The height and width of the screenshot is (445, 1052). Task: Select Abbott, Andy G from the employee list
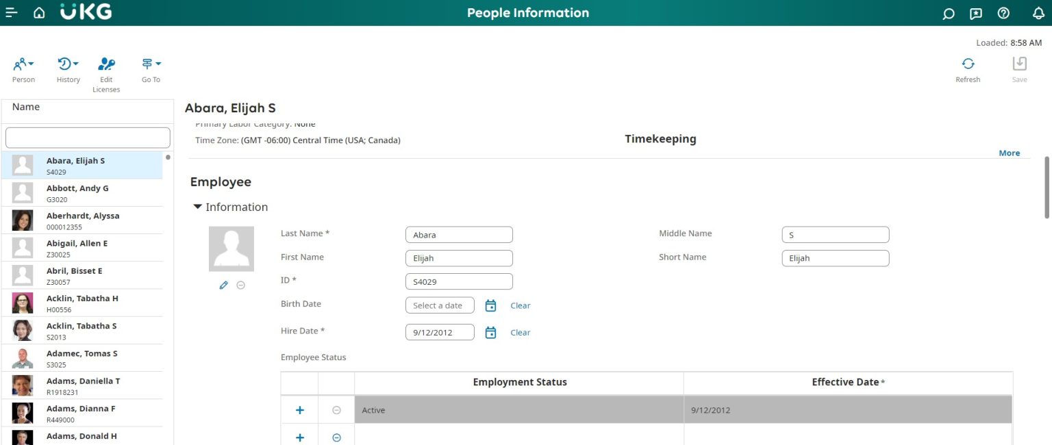(77, 192)
